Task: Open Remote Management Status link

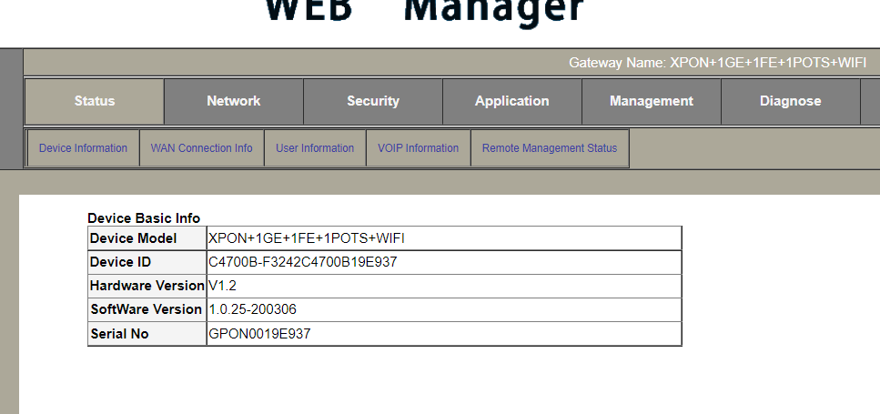Action: 550,148
